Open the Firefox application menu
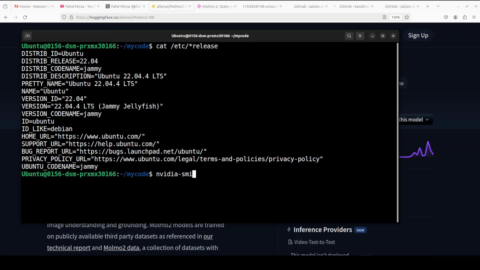Image resolution: width=480 pixels, height=270 pixels. click(x=474, y=17)
